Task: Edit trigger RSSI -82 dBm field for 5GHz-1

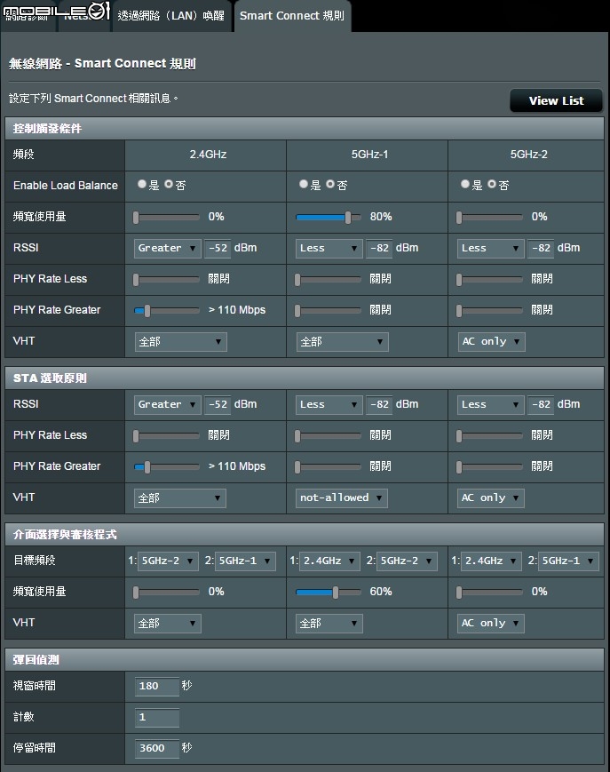Action: 379,248
